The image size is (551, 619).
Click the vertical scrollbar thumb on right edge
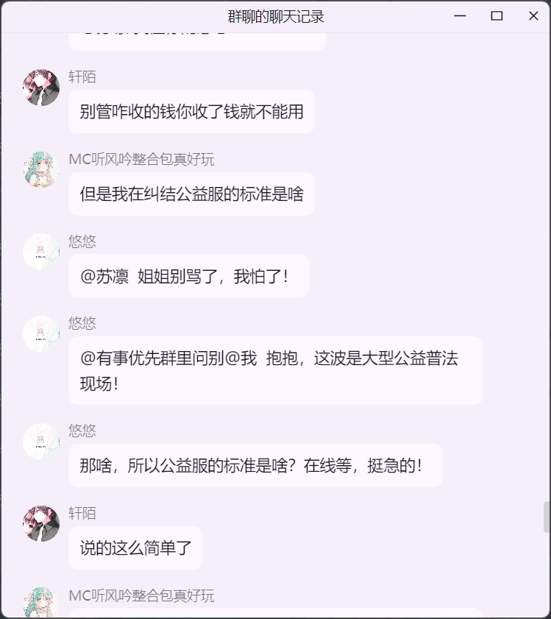pos(547,517)
